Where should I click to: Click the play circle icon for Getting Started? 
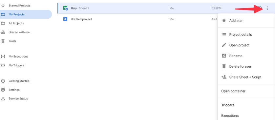[x=3, y=81]
